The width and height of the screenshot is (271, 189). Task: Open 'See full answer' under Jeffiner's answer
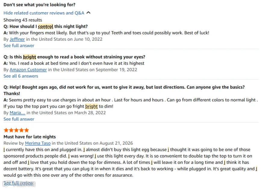pyautogui.click(x=19, y=46)
